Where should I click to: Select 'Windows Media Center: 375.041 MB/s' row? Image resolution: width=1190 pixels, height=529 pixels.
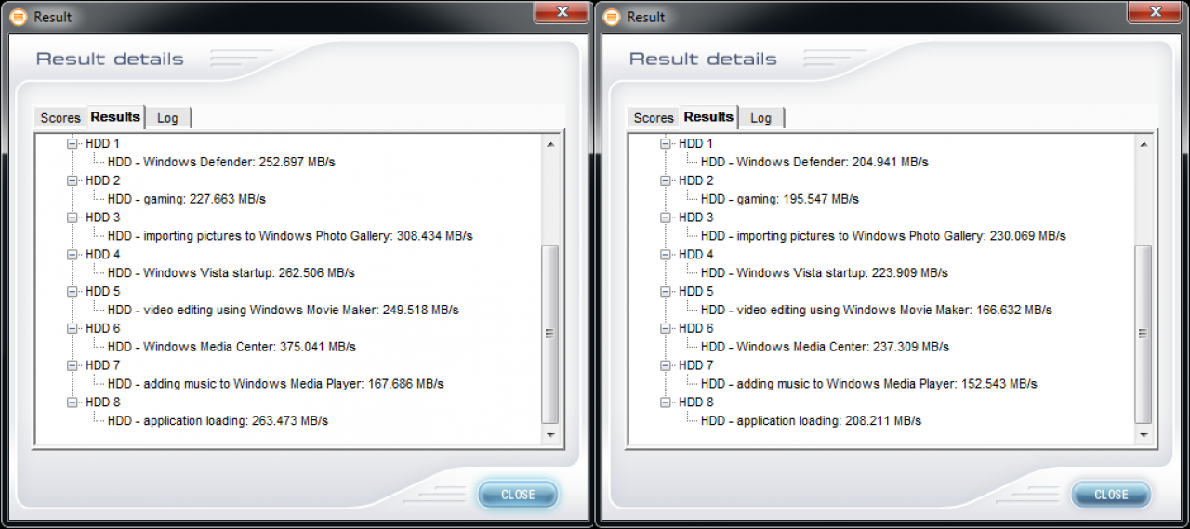pyautogui.click(x=231, y=347)
